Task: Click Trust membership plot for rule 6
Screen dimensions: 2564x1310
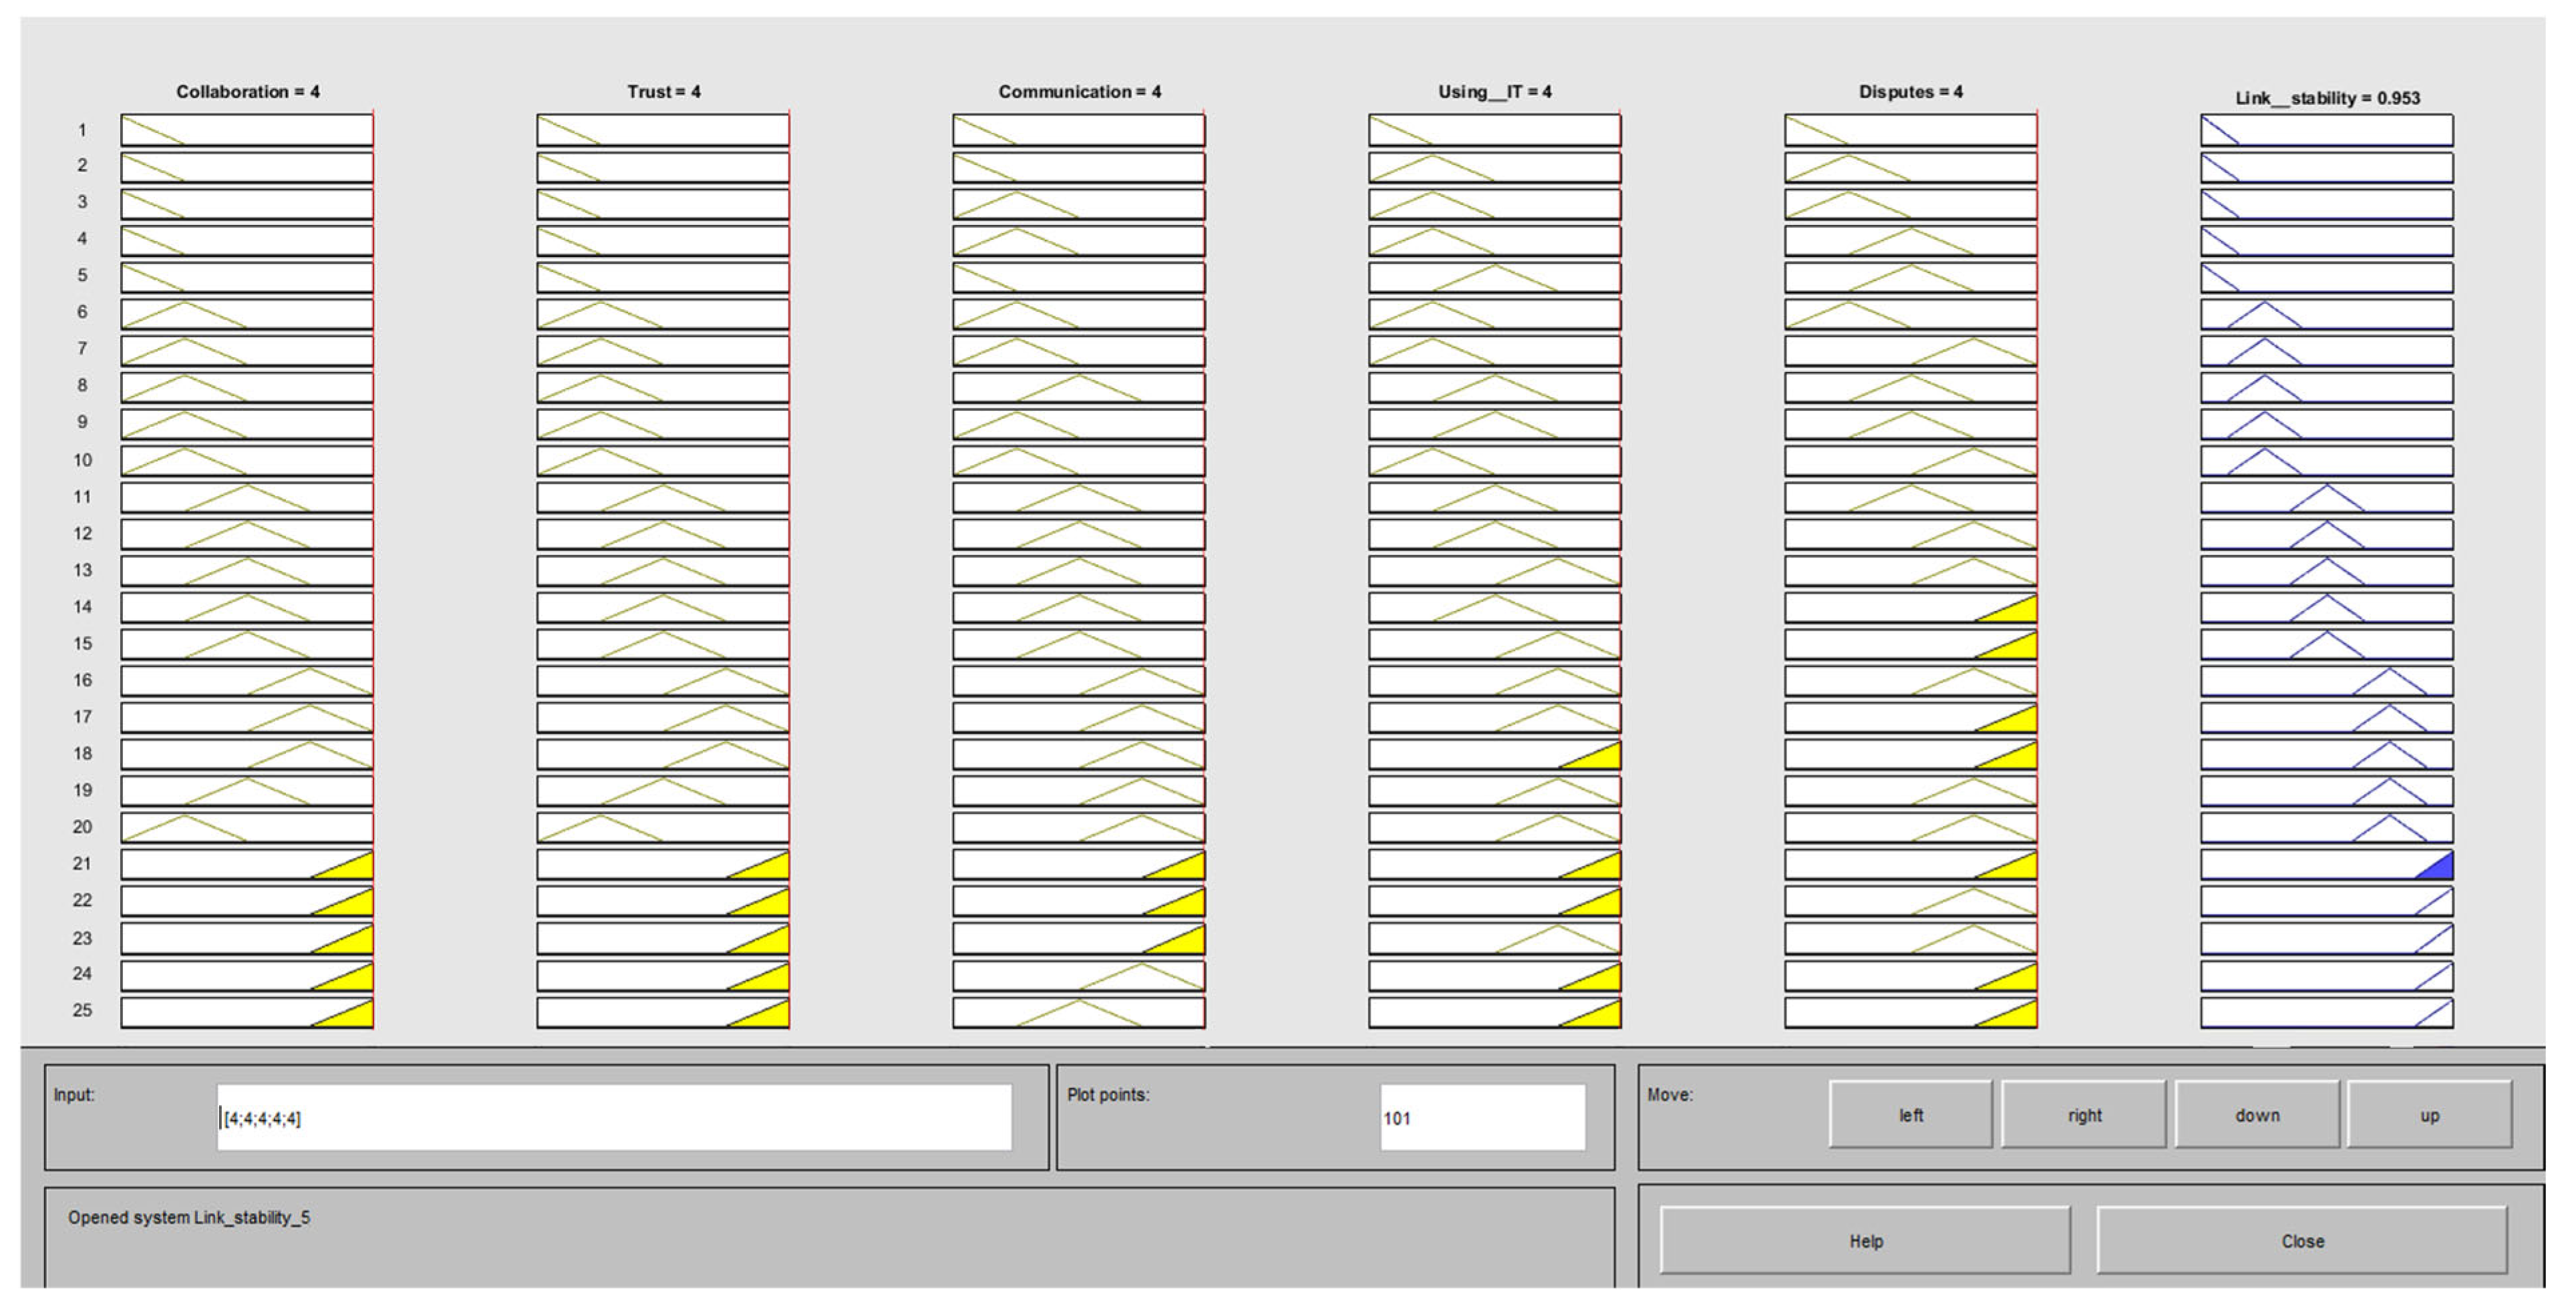Action: pos(662,313)
